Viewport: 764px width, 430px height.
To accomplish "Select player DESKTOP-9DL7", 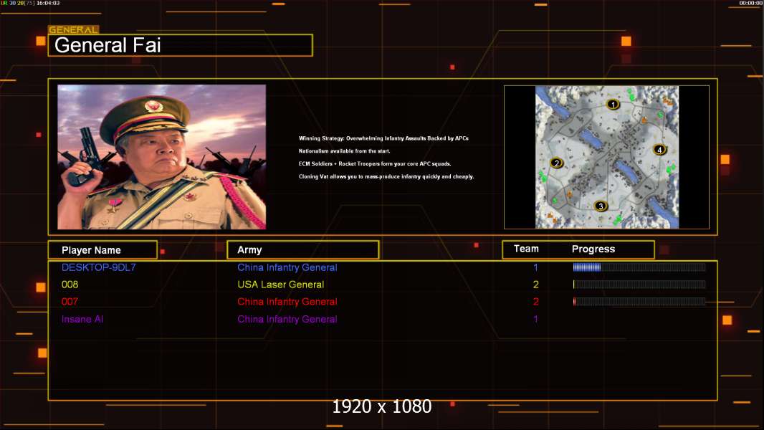I will coord(98,267).
